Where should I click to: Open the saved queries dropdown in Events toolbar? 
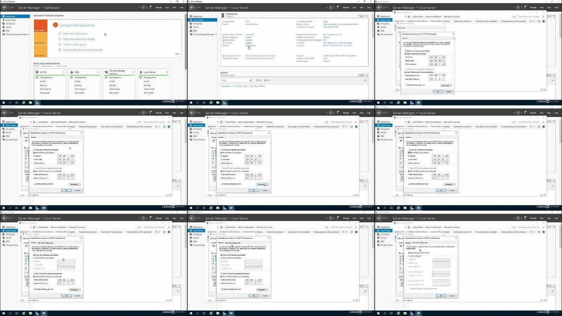[266, 80]
